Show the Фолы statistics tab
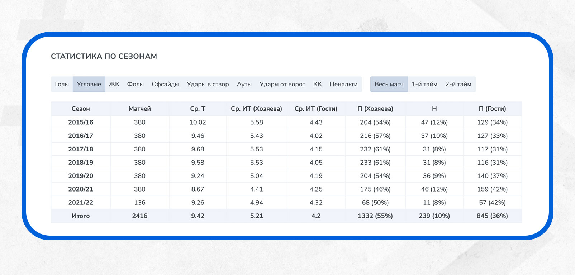 pos(135,84)
